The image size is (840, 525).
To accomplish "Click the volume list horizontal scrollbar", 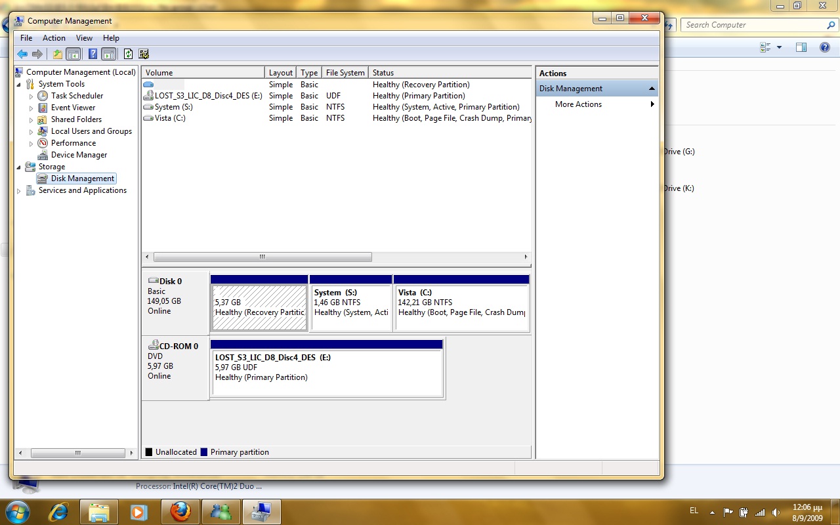I will (262, 257).
